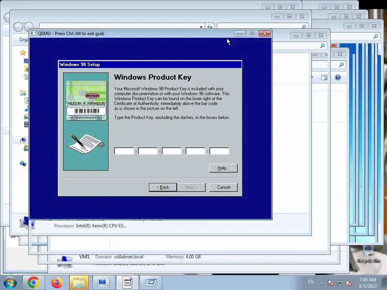
Task: Click the fourth product key input box
Action: coord(195,151)
